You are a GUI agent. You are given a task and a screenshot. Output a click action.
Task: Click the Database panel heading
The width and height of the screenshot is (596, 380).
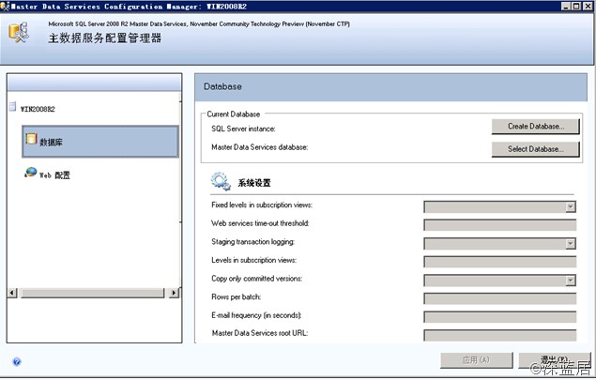pyautogui.click(x=222, y=86)
